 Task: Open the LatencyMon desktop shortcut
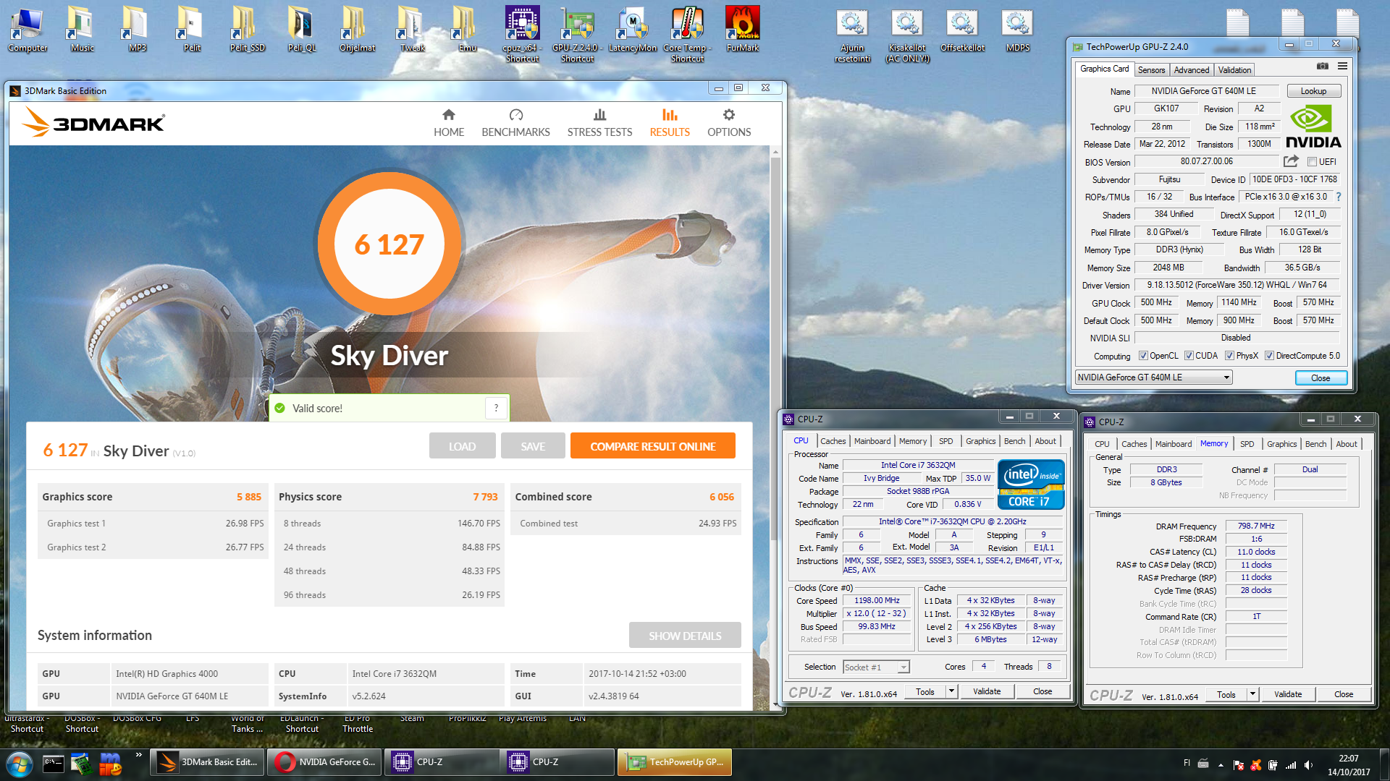tap(633, 29)
